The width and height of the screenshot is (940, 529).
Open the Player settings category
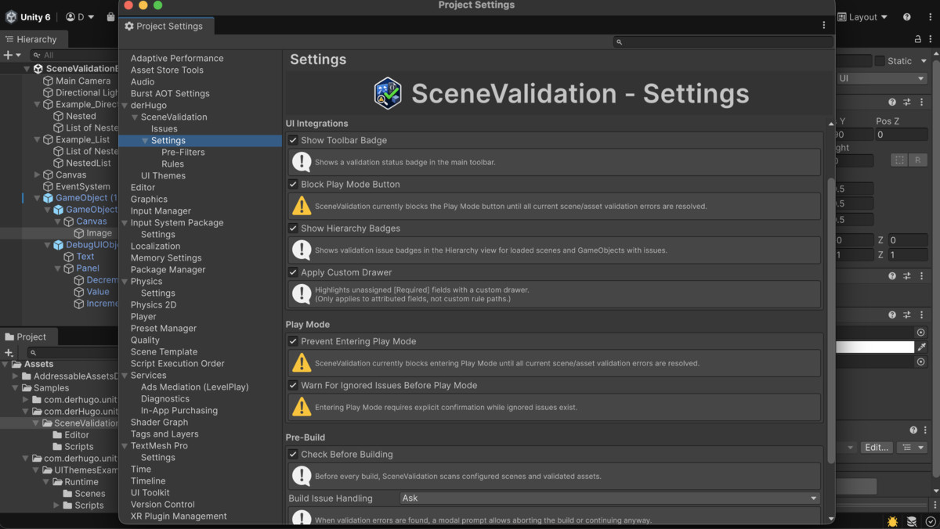pos(143,316)
